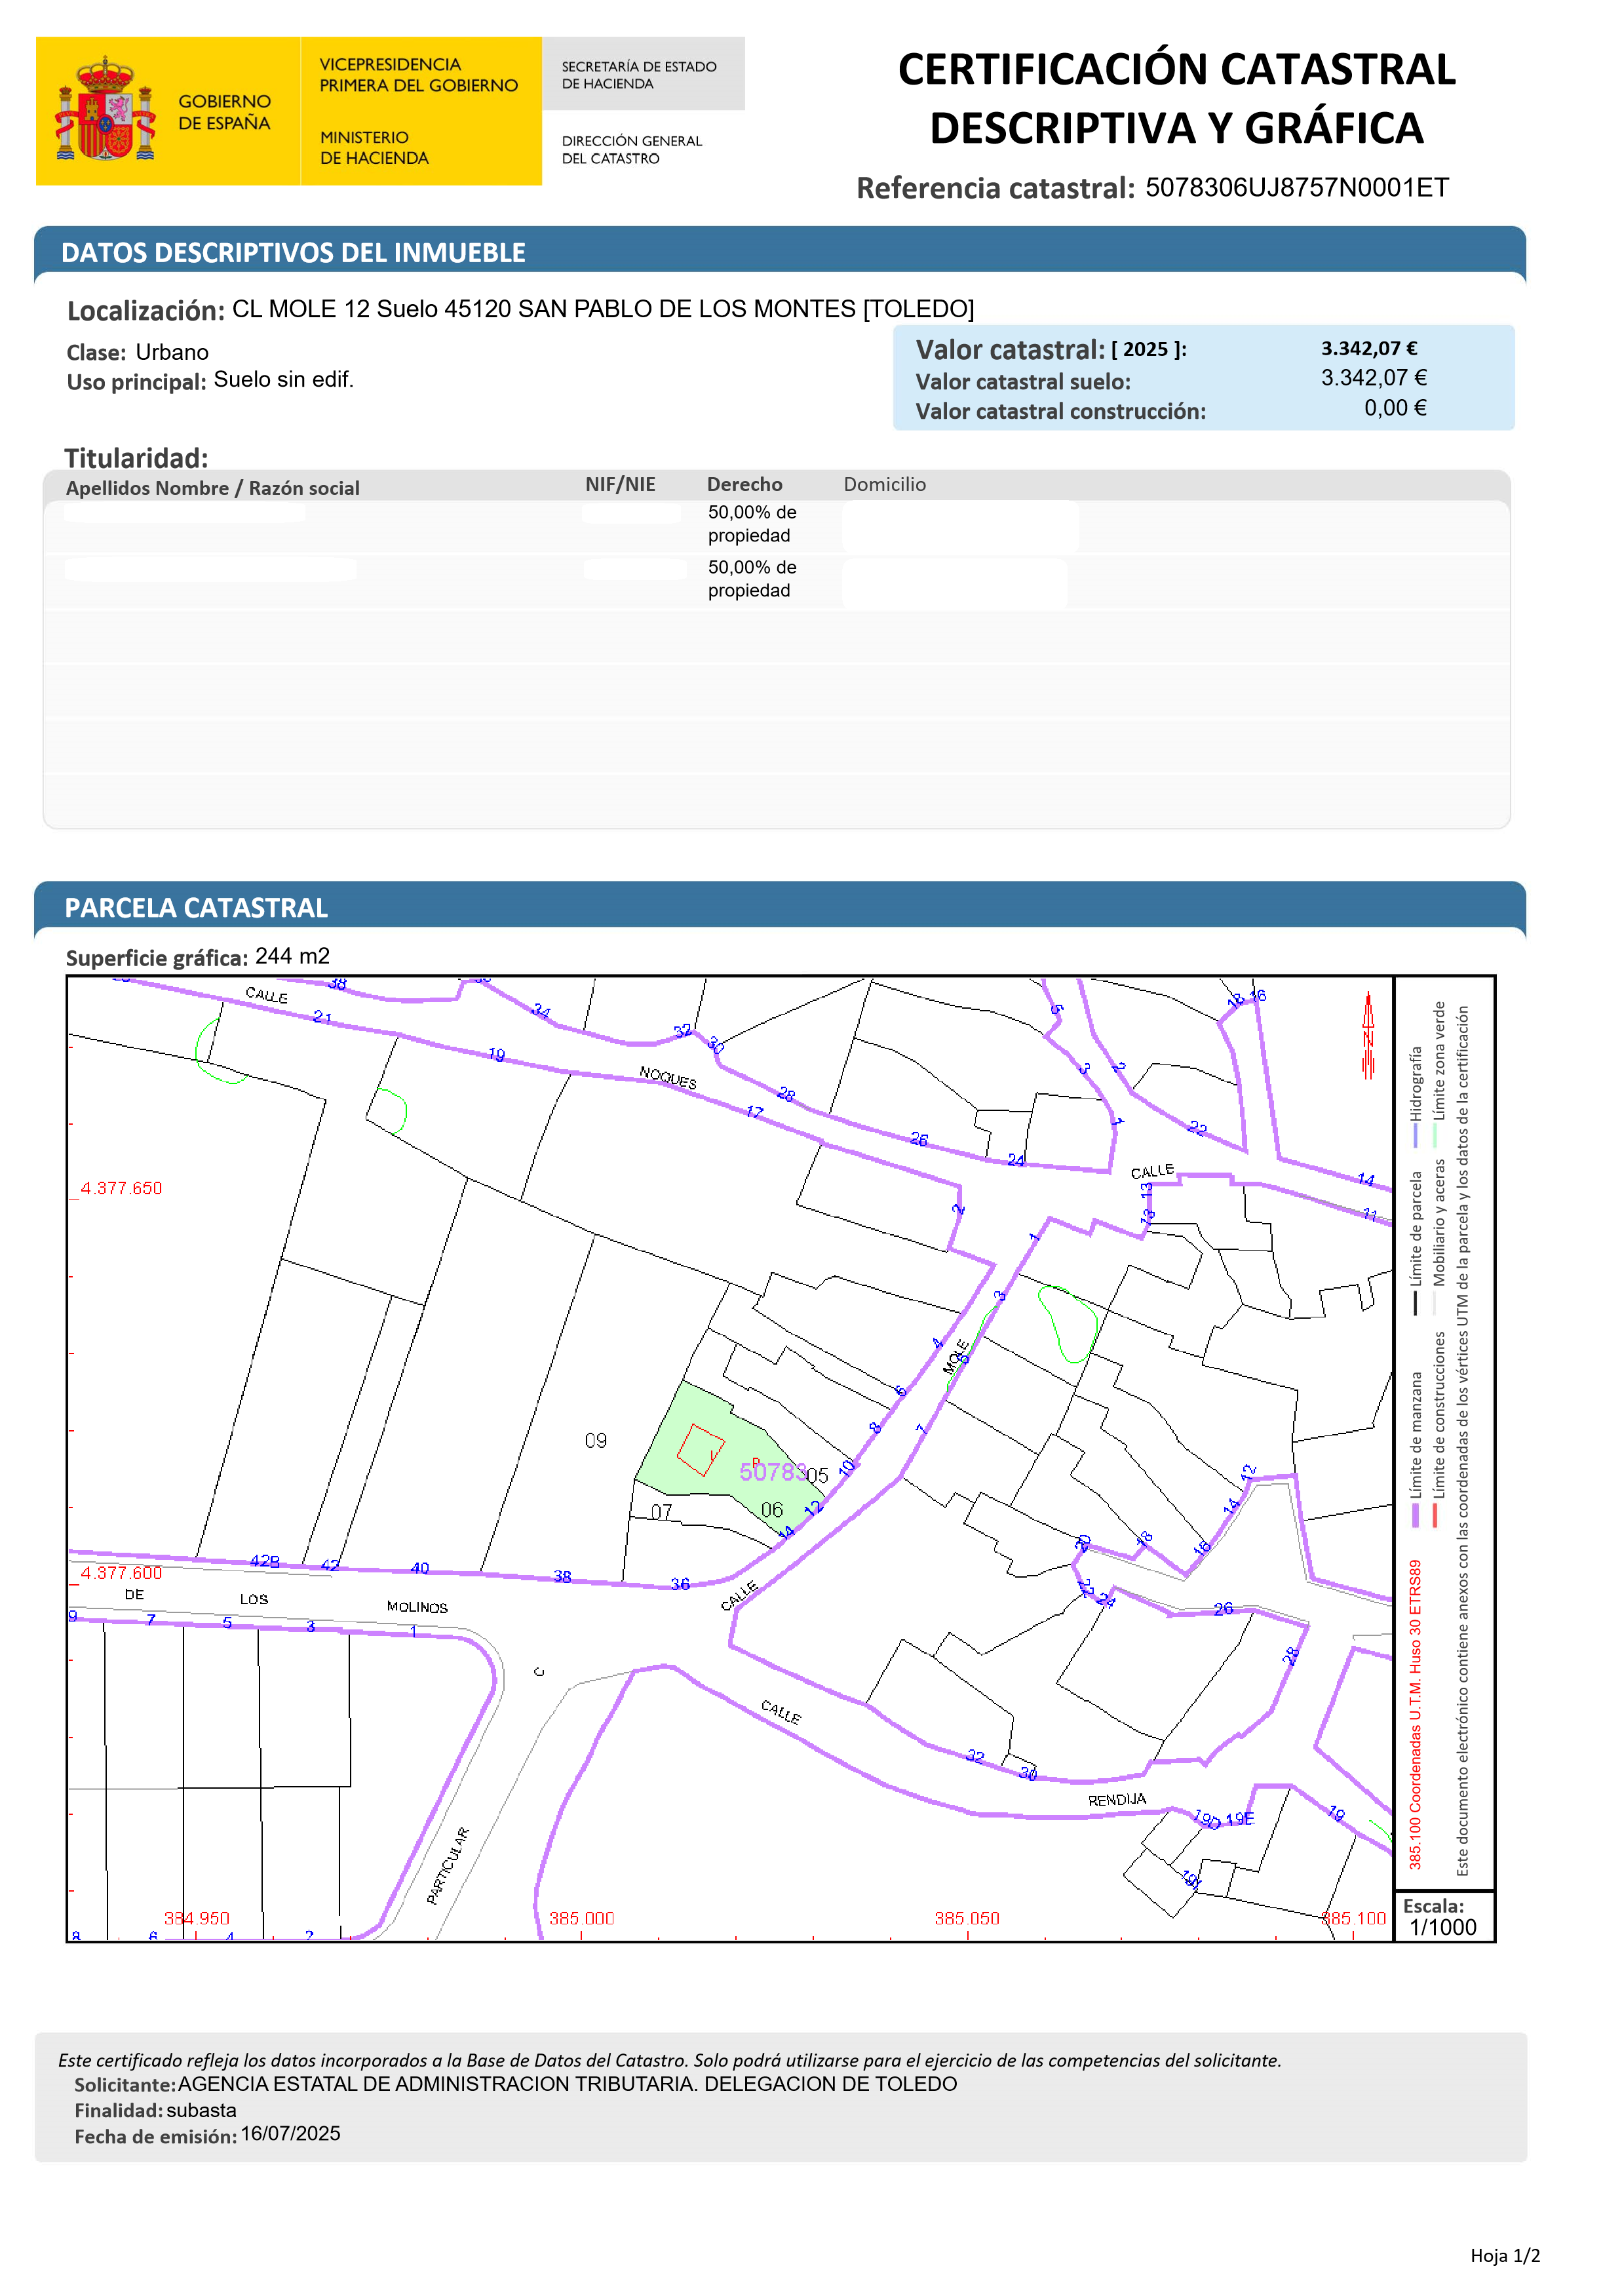
Task: Click the Derecho column header
Action: (744, 484)
